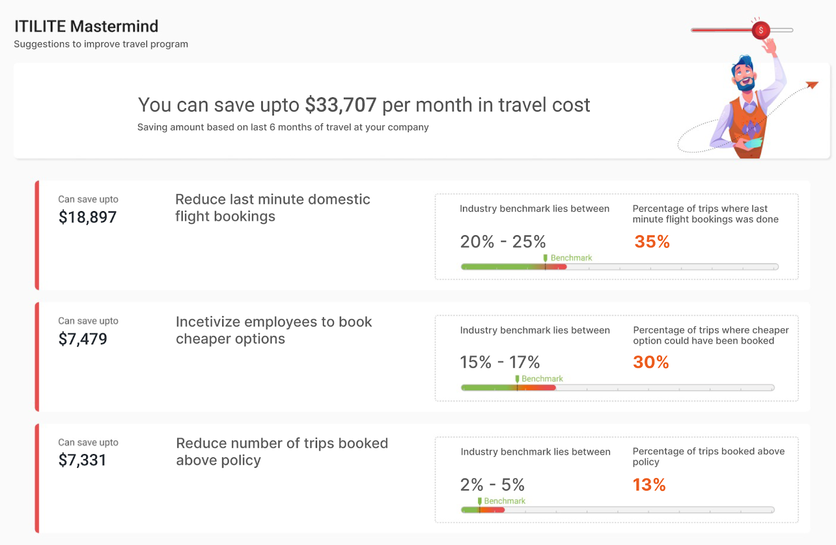
Task: Click the $7,479 savings amount
Action: tap(83, 339)
